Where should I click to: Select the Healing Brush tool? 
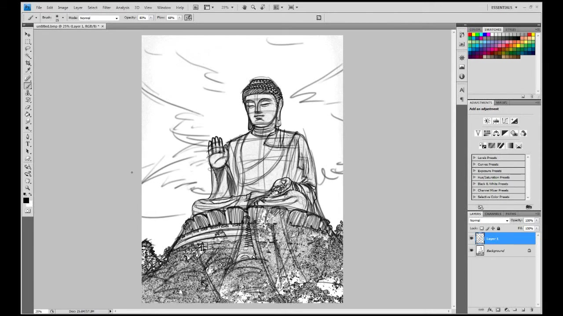28,79
